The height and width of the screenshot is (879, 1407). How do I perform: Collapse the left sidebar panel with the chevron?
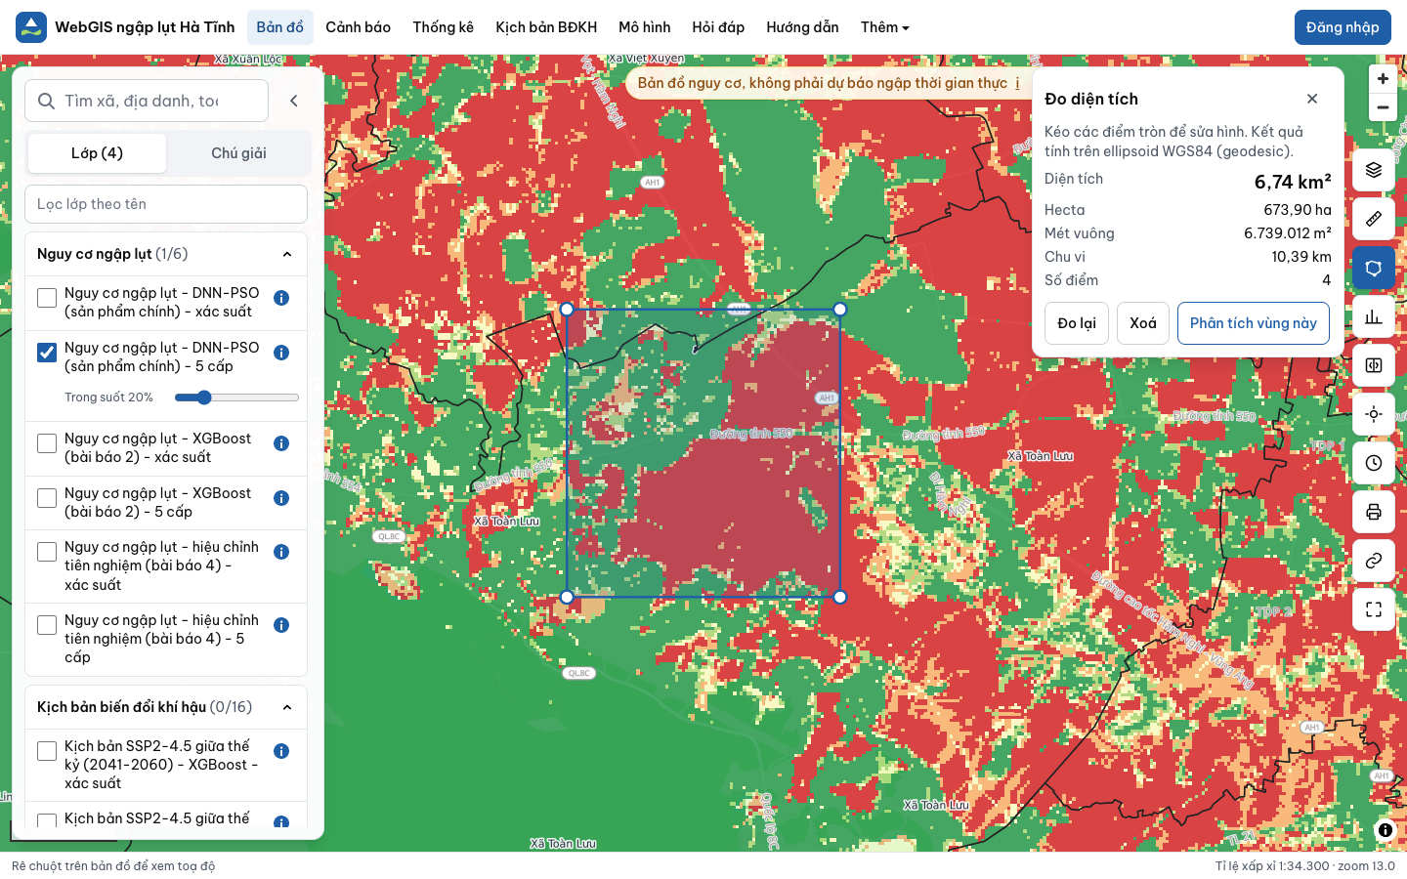294,101
